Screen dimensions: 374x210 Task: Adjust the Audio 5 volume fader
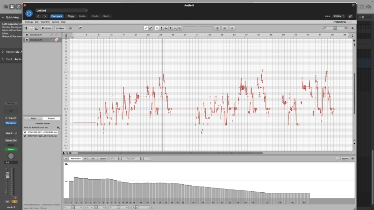coord(7,176)
